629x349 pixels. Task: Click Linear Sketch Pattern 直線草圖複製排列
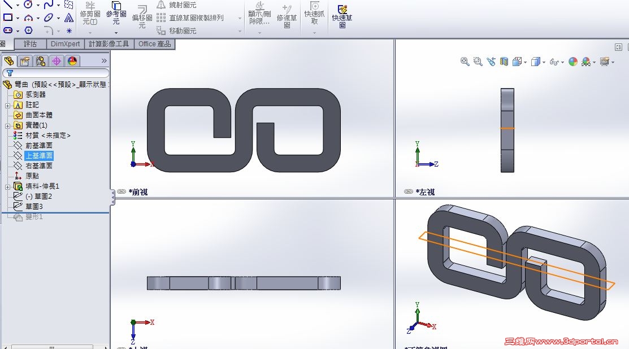[190, 18]
